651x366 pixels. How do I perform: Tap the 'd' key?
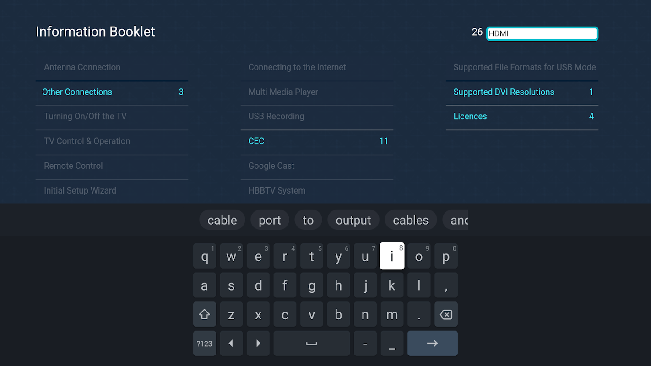pyautogui.click(x=258, y=285)
